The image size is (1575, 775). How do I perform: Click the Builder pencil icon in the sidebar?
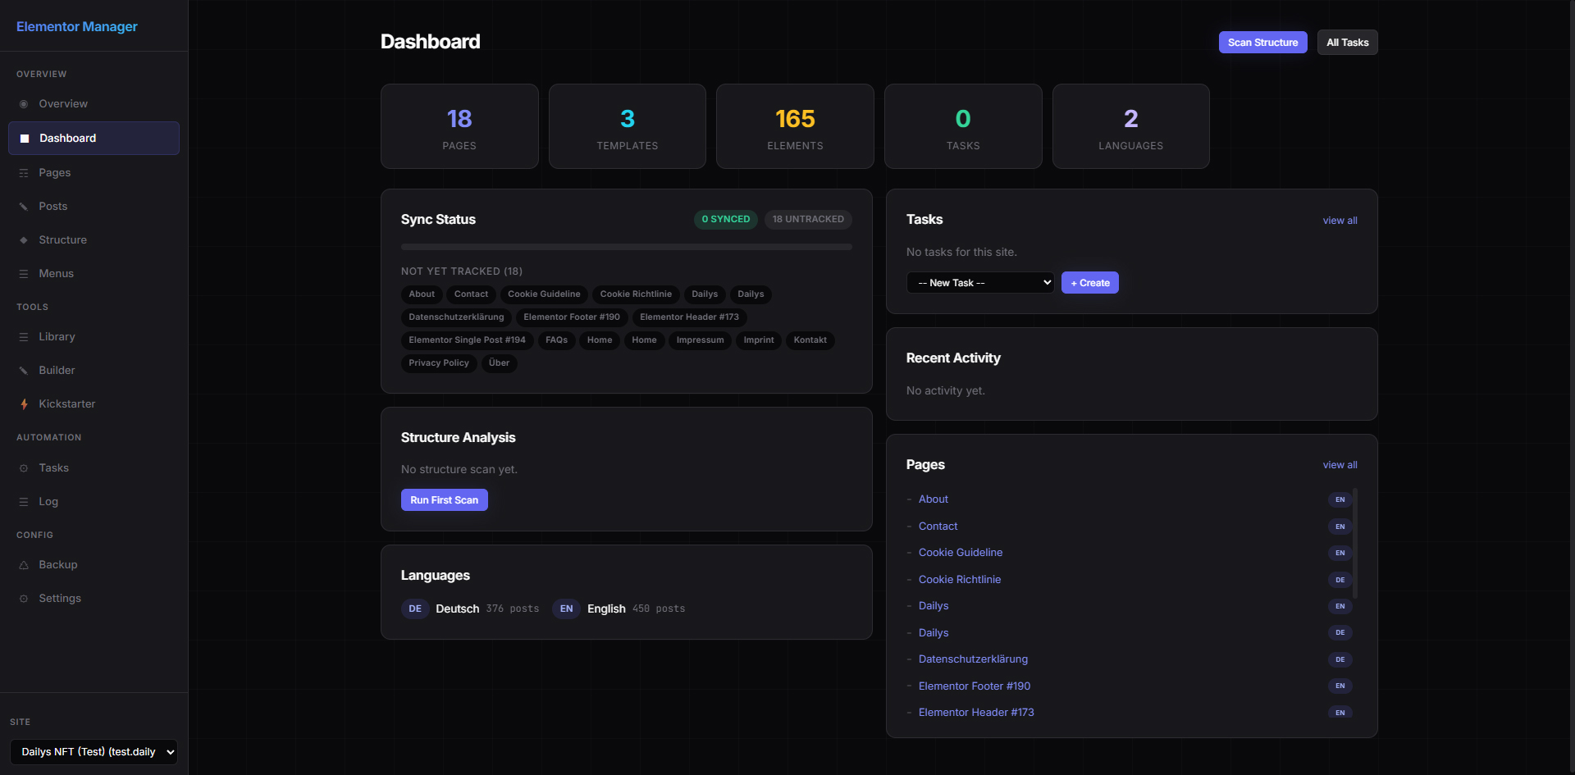24,371
